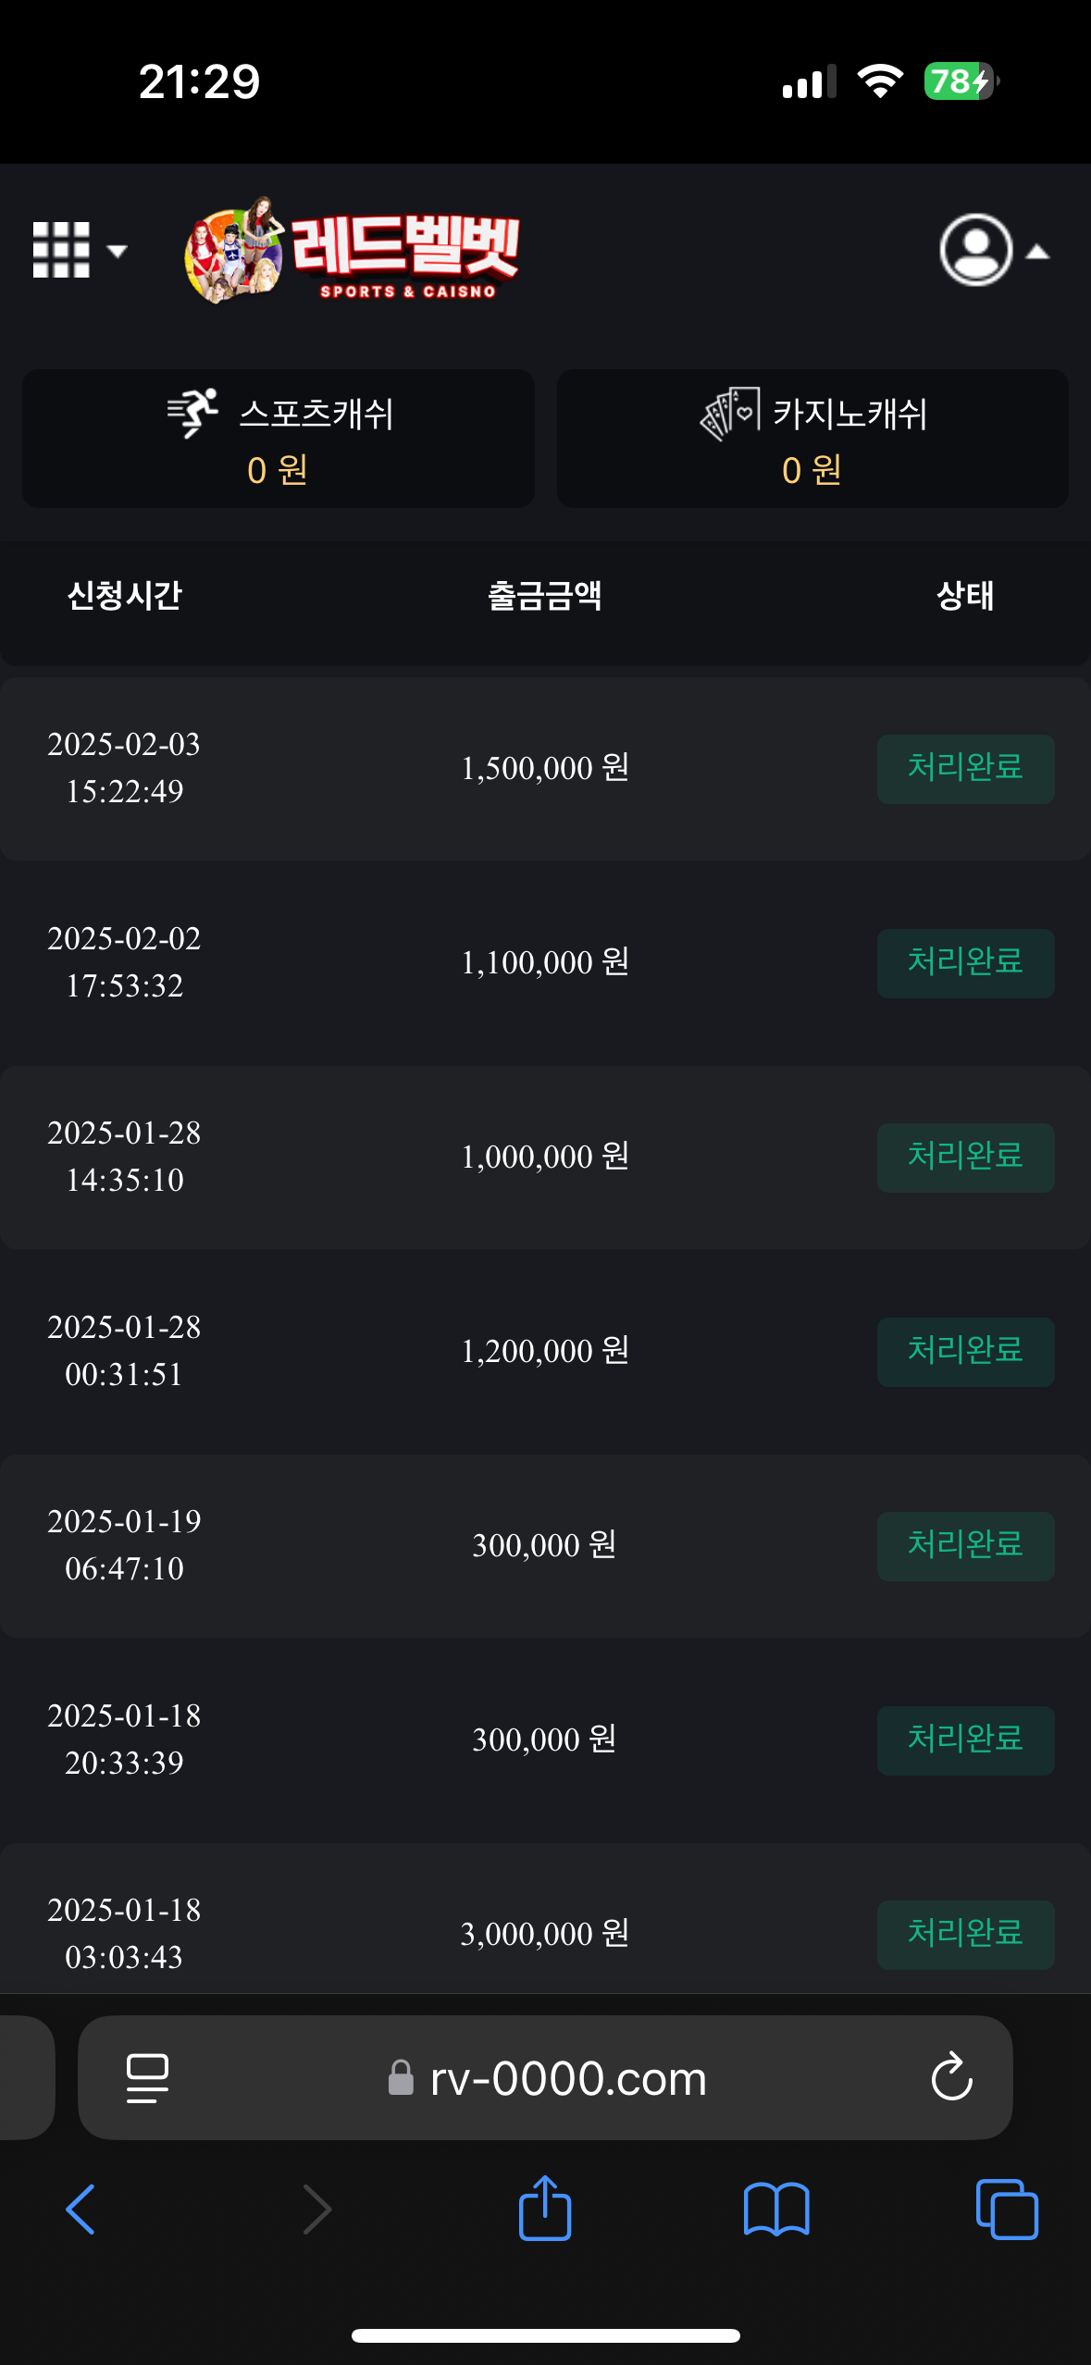Tap the 출금금액 column header
The width and height of the screenshot is (1091, 2365).
tap(545, 596)
